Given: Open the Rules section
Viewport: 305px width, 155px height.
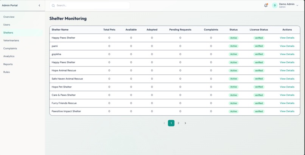Looking at the screenshot, I should (6, 72).
